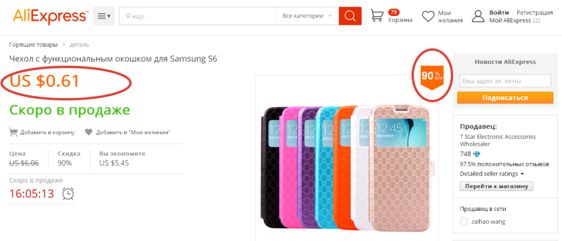Click the user account profile icon
Viewport: 562px width, 241px height.
coord(478,16)
